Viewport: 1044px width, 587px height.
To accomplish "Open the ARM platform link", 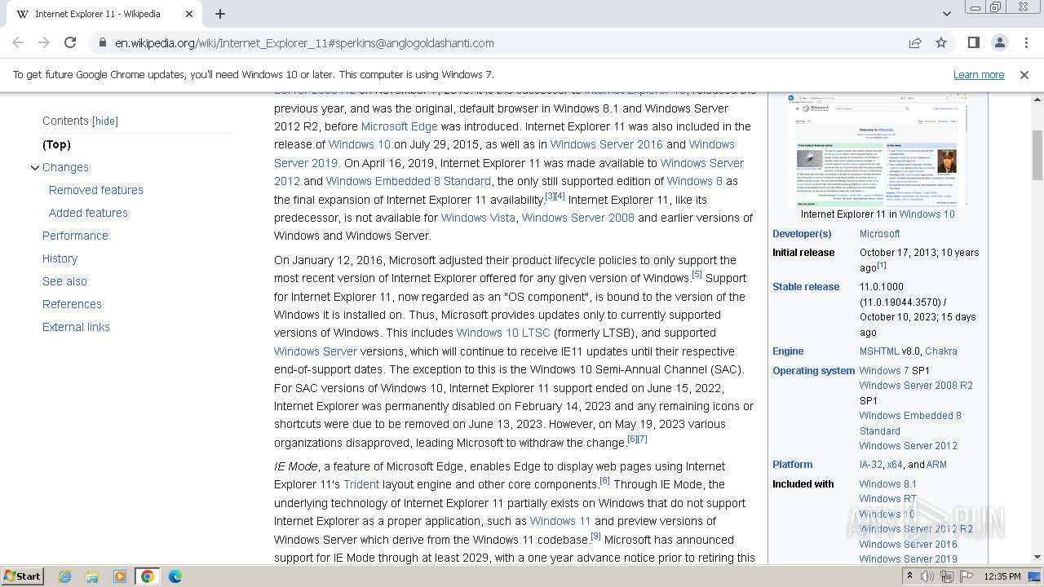I will coord(936,465).
